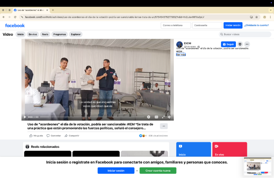The image size is (274, 178).
Task: Expand description with Ver más
Action: pyautogui.click(x=181, y=55)
